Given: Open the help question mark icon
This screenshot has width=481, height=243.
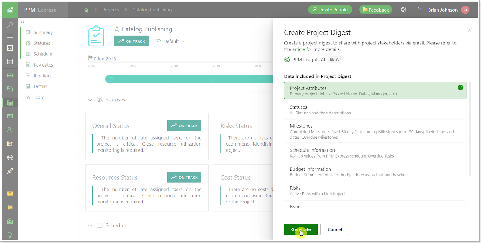Looking at the screenshot, I should (x=420, y=10).
